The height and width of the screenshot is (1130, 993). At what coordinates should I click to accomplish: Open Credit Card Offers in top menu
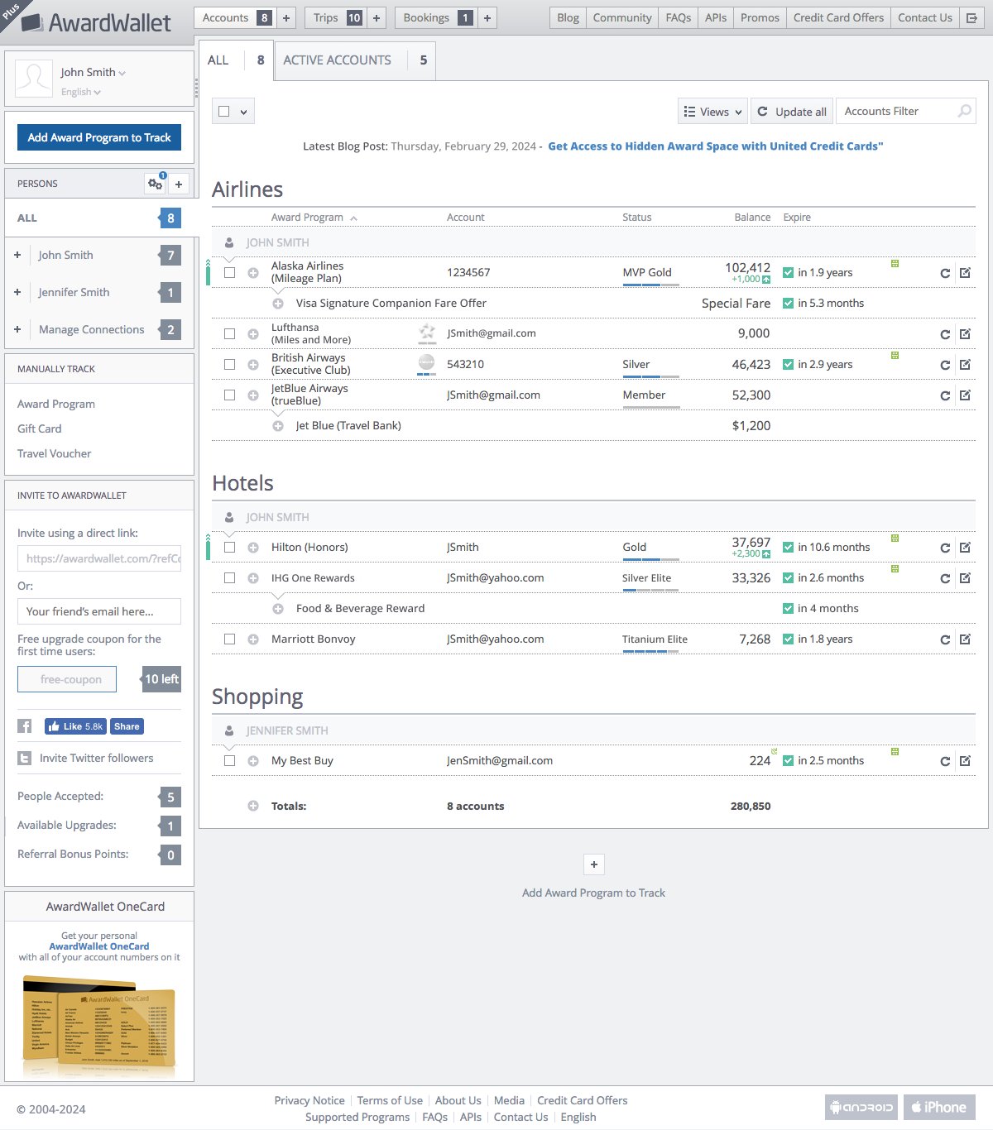point(838,18)
